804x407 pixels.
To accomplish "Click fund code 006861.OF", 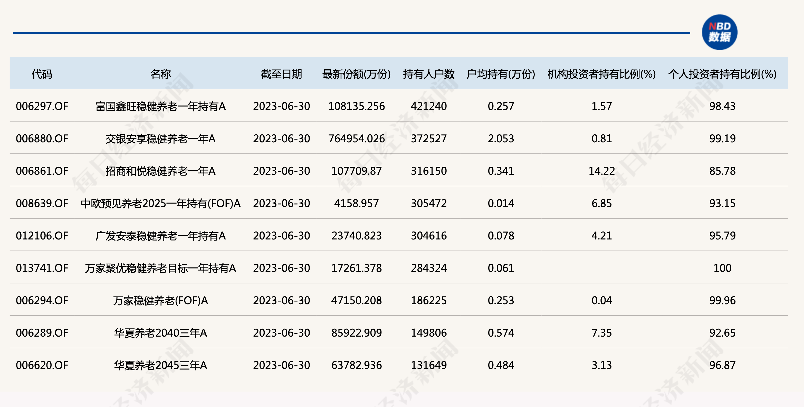I will click(x=42, y=171).
